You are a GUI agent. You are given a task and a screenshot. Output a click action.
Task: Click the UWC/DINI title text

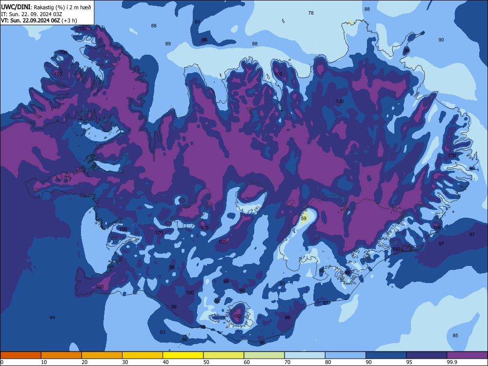[16, 7]
